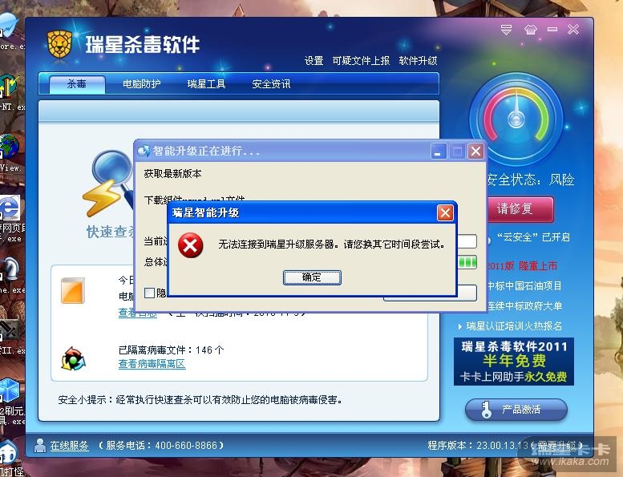Switch to the 瑞星工具 tab
The width and height of the screenshot is (623, 477).
pyautogui.click(x=206, y=84)
